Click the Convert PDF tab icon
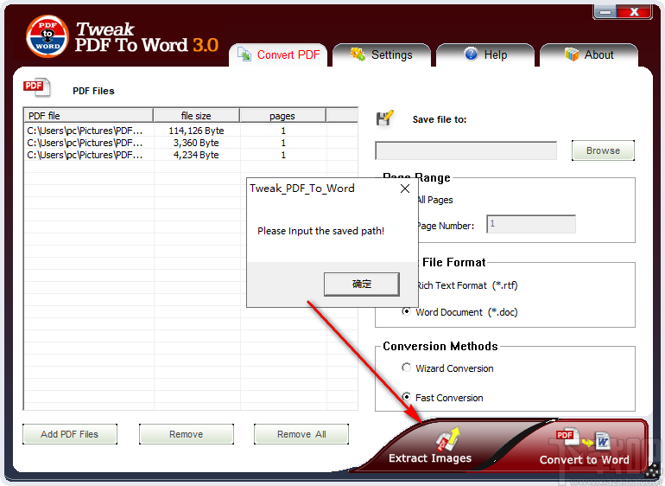665x486 pixels. click(244, 54)
